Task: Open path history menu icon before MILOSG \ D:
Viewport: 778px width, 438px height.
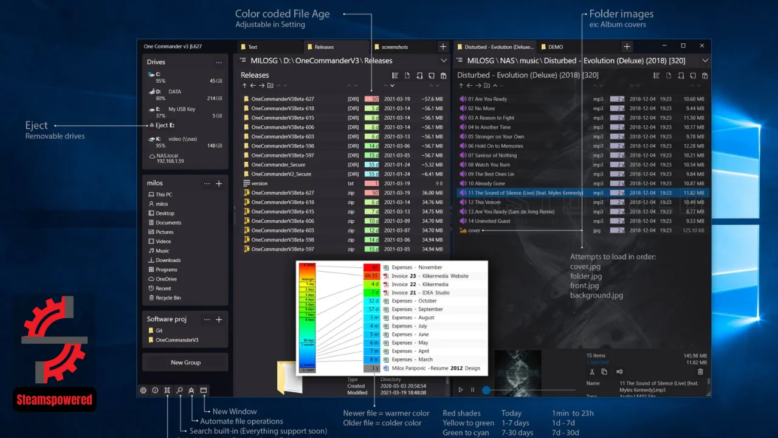Action: pos(243,60)
